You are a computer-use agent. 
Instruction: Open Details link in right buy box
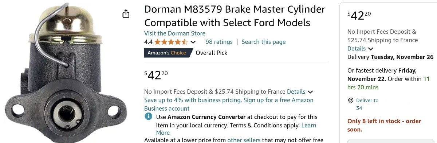click(357, 48)
